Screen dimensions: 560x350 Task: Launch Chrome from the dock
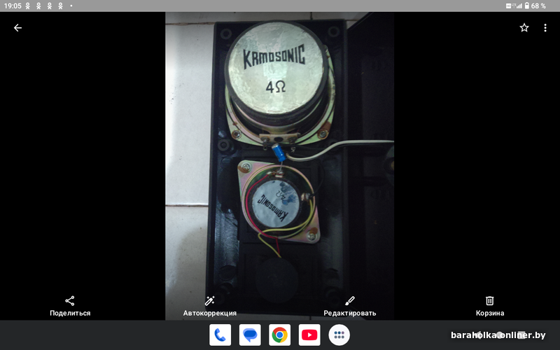[x=279, y=335]
